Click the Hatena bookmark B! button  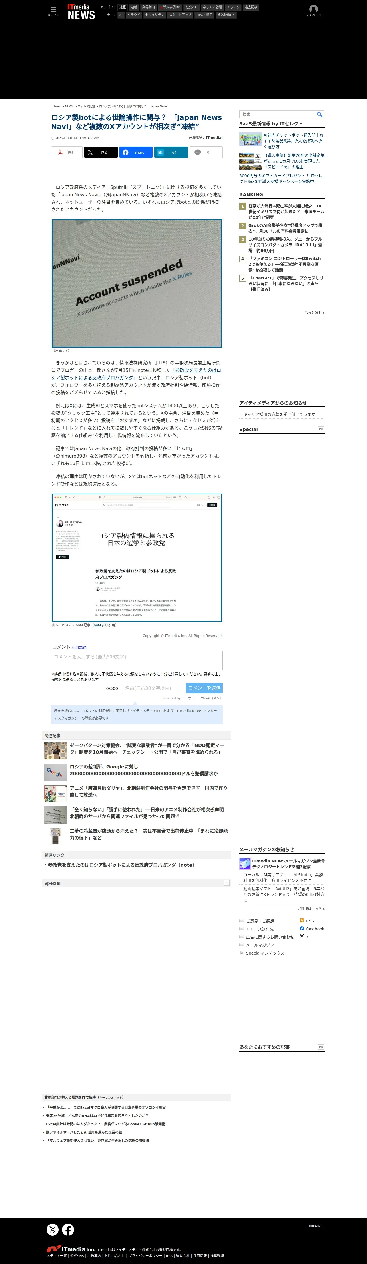pyautogui.click(x=171, y=153)
